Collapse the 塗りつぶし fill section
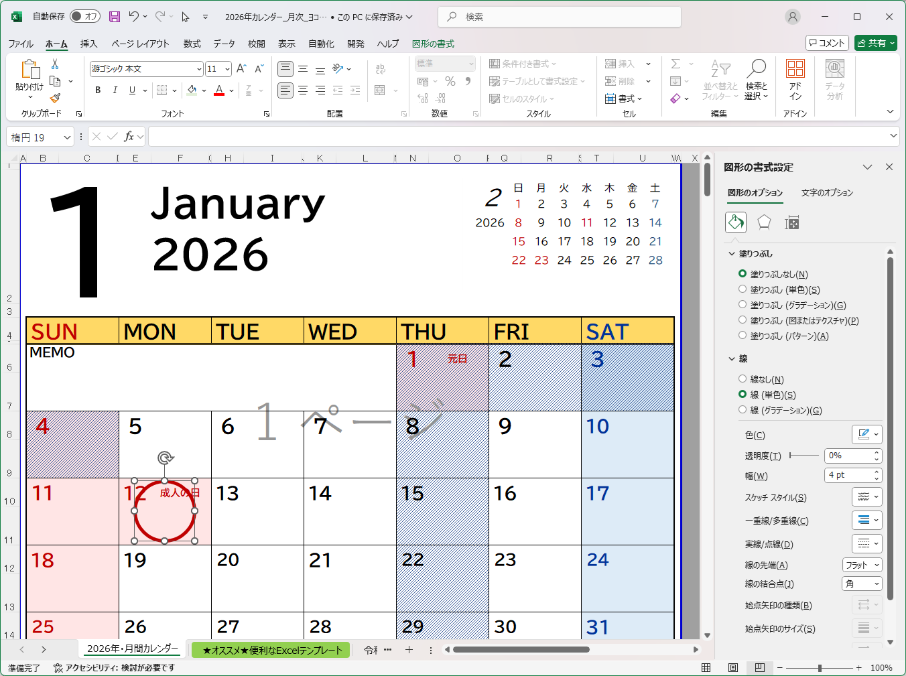This screenshot has height=676, width=906. tap(732, 254)
